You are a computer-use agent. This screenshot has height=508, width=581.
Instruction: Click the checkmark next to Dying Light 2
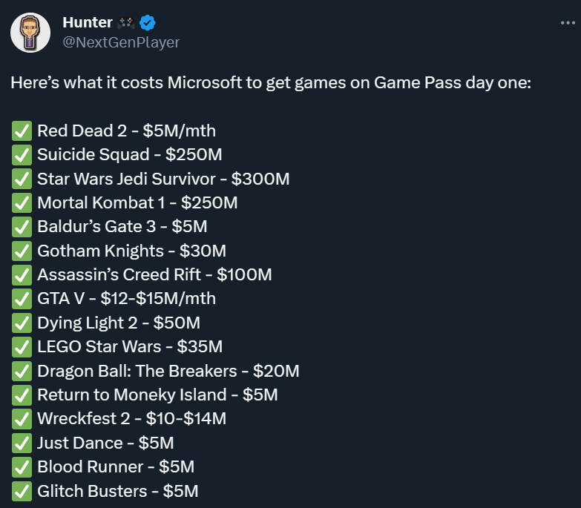[x=22, y=323]
